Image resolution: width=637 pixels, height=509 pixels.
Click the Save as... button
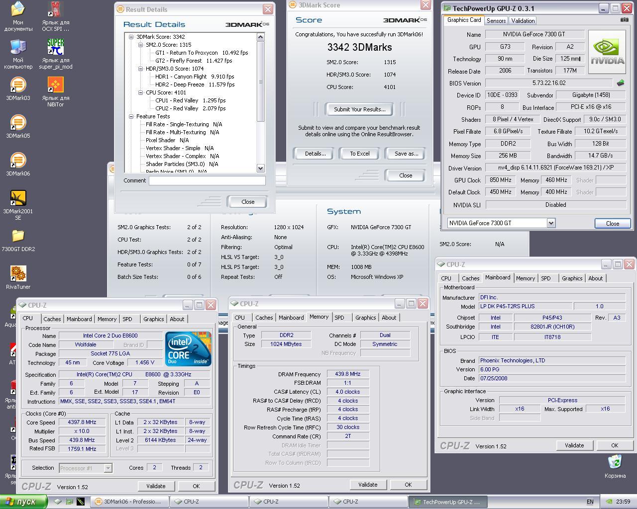[x=406, y=154]
